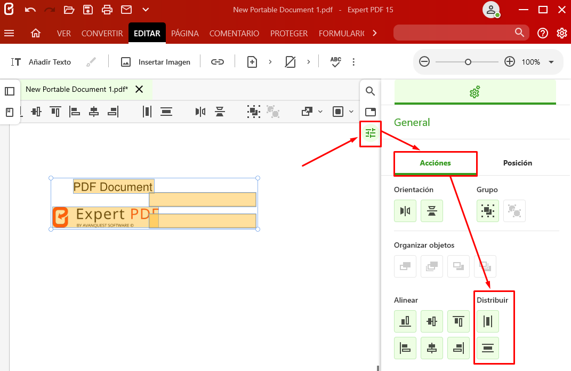
Task: Select the New Portable Document 1.pdf* tab
Action: [77, 89]
